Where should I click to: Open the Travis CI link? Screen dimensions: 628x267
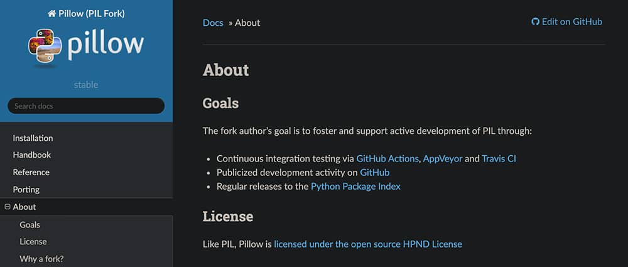tap(499, 159)
